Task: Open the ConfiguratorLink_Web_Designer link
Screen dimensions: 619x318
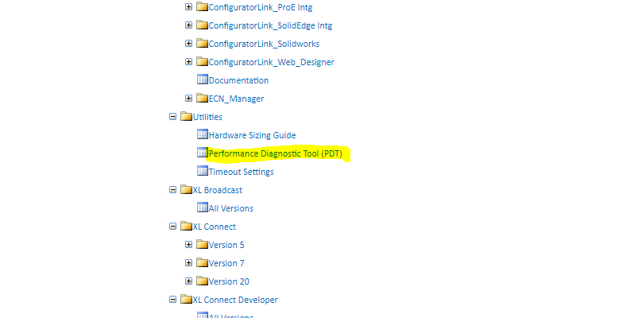Action: tap(272, 62)
